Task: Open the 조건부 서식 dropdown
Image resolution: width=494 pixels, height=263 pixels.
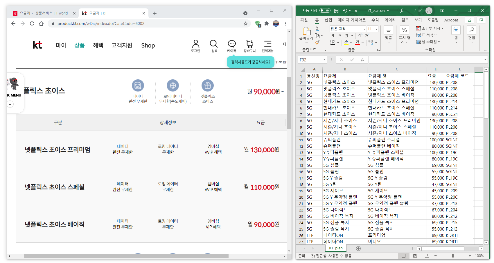Action: [x=430, y=28]
